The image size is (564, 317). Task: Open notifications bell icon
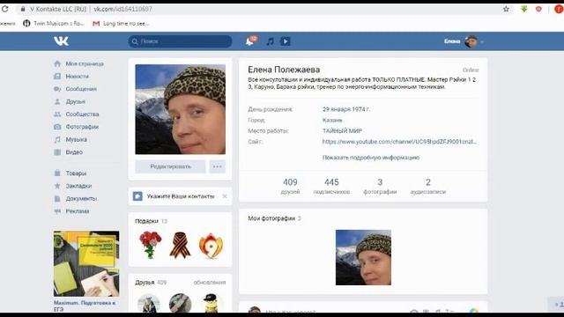coord(249,41)
